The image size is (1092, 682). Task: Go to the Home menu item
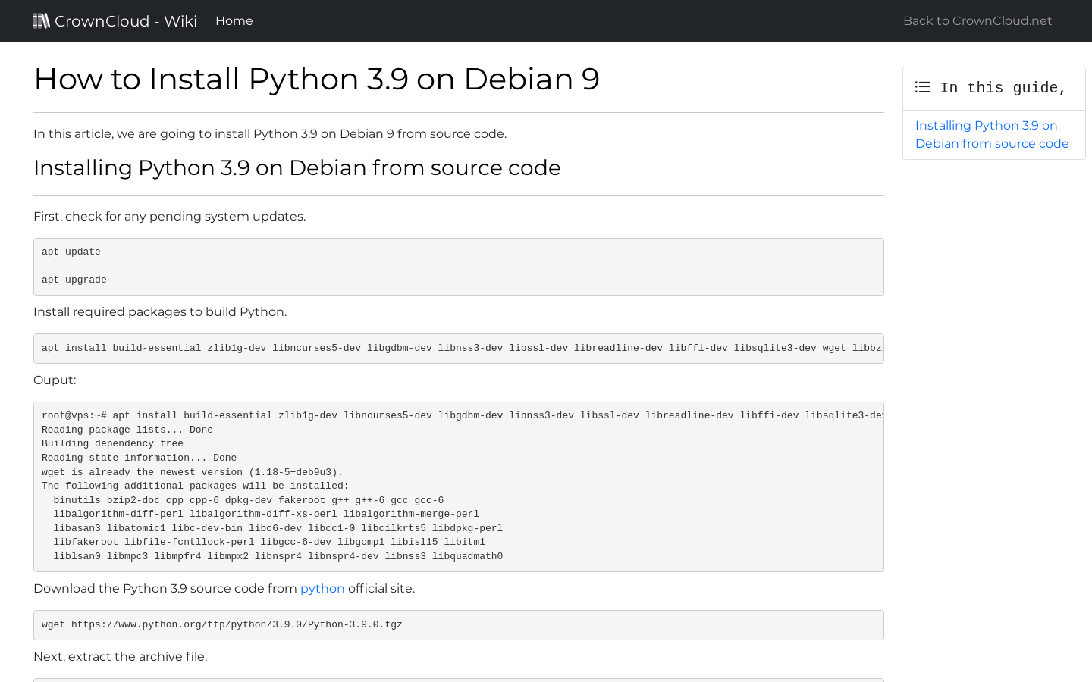234,21
